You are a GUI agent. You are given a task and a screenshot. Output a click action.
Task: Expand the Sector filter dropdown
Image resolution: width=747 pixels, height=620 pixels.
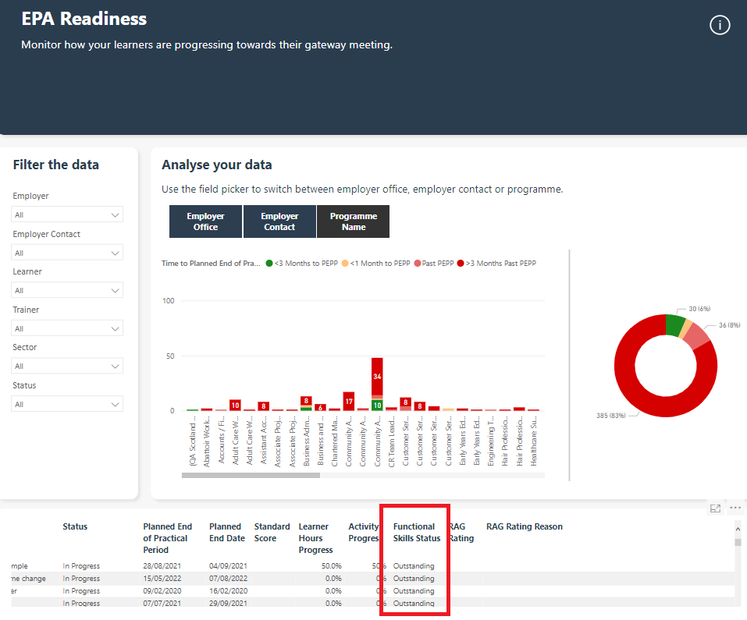(66, 366)
